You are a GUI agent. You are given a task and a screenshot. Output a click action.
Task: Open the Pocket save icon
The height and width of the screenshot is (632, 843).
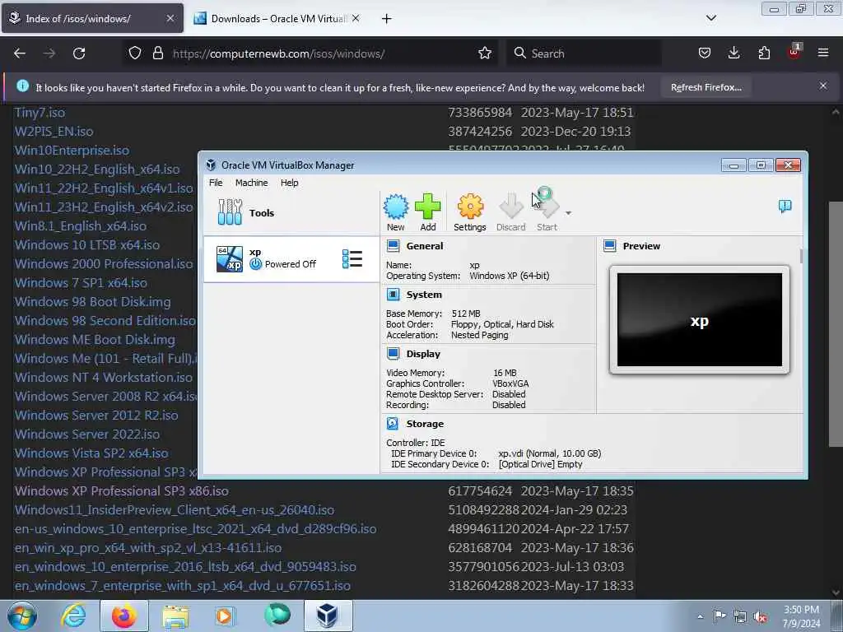click(x=705, y=53)
